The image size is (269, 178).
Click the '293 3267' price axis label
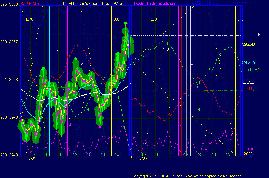pos(9,42)
